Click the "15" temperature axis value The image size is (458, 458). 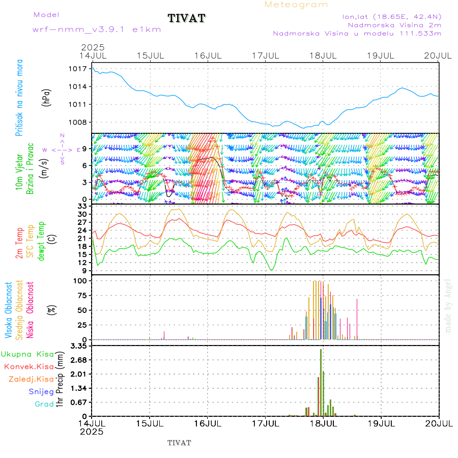point(82,254)
